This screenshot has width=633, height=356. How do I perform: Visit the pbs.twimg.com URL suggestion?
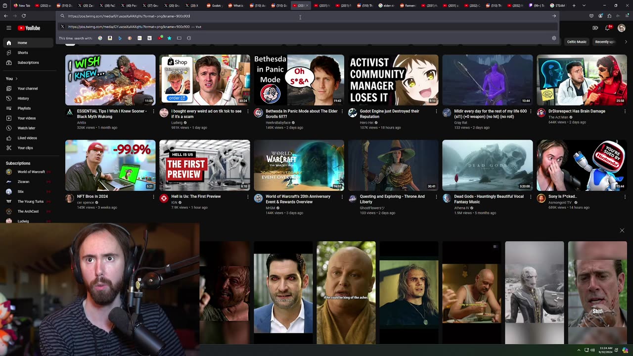click(307, 27)
